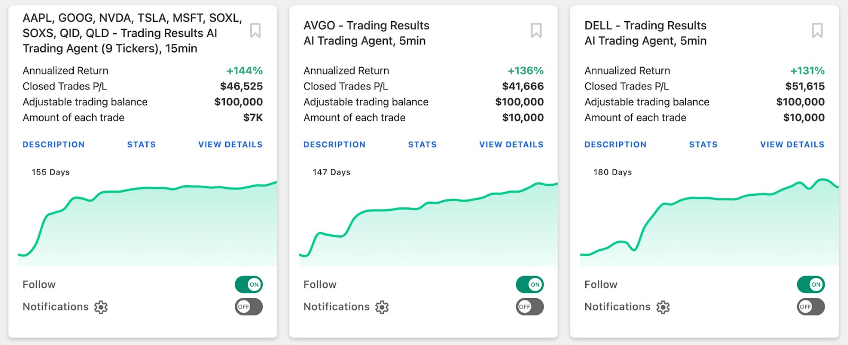
Task: Bookmark the 9 Tickers trading agent card
Action: pos(255,31)
